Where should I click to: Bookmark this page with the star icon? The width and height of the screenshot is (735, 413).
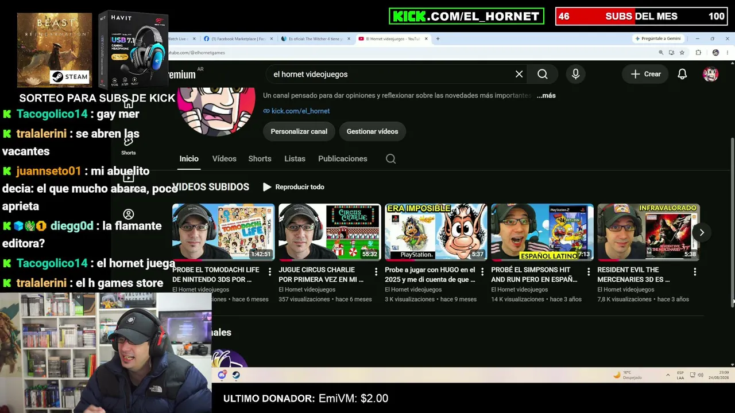(682, 53)
